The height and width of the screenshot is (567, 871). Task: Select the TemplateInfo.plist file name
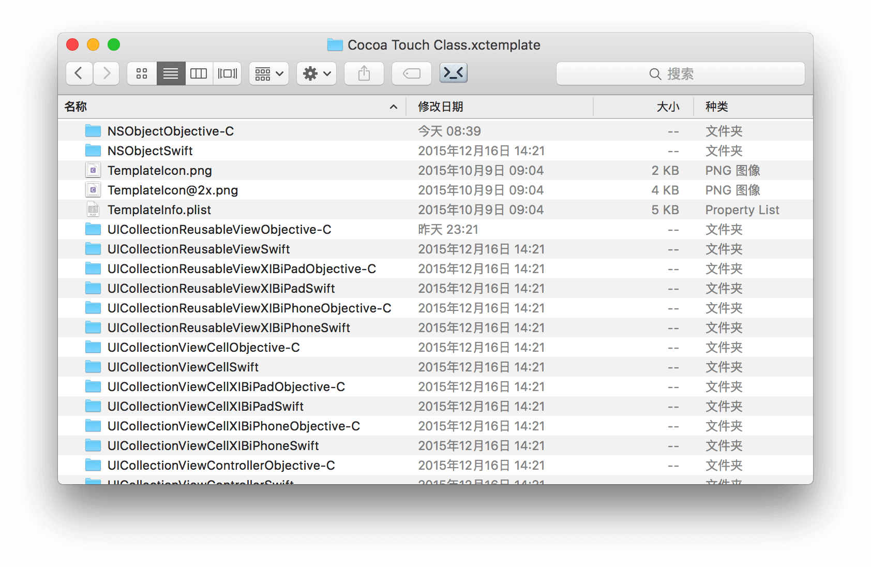pos(159,210)
